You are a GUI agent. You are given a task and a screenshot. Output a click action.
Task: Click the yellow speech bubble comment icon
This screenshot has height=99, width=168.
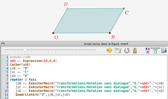click(109, 50)
